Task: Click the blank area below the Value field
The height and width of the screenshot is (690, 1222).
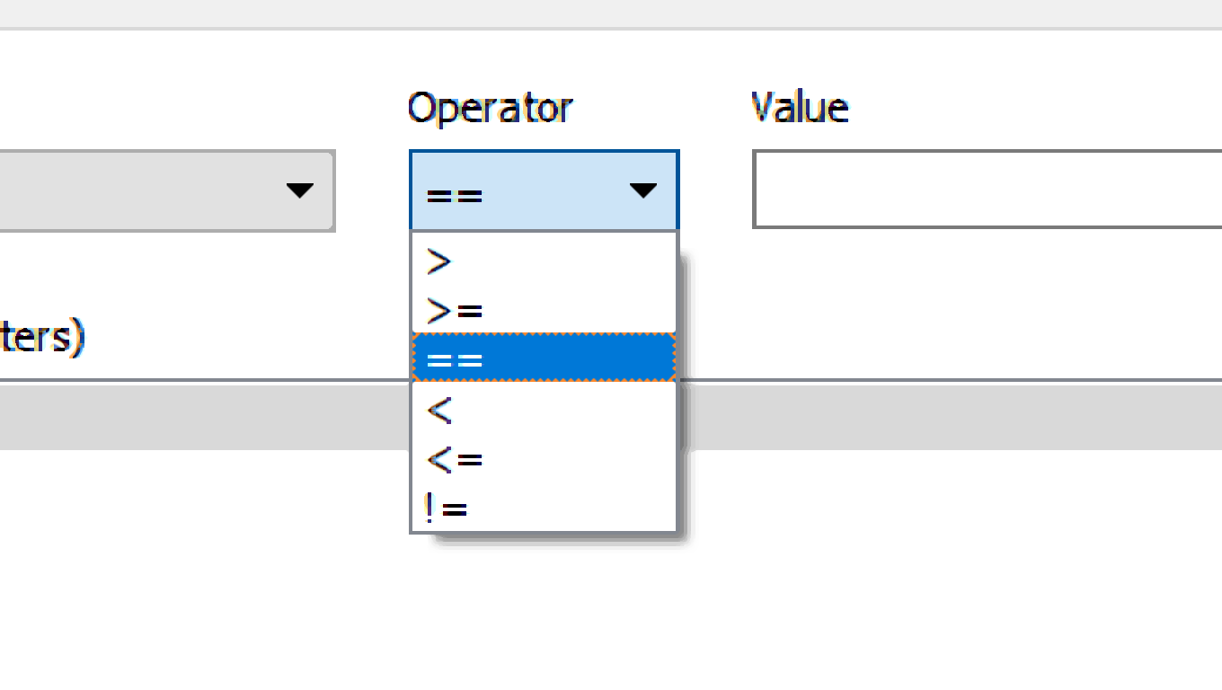Action: (x=987, y=296)
